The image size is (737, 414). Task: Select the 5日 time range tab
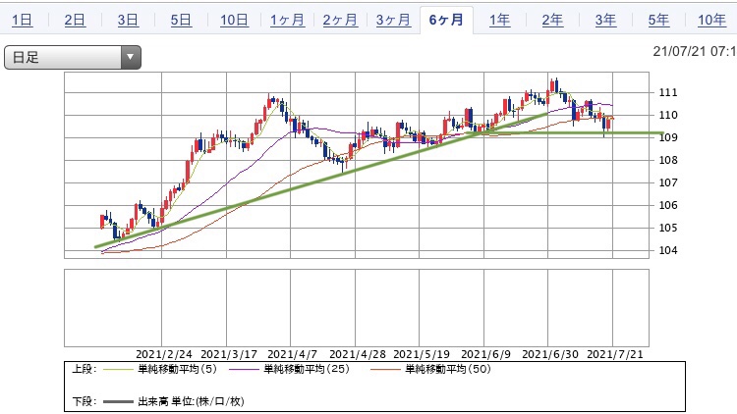(x=181, y=21)
